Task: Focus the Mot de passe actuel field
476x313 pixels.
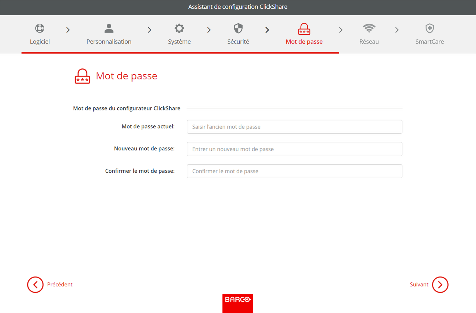Action: tap(294, 127)
